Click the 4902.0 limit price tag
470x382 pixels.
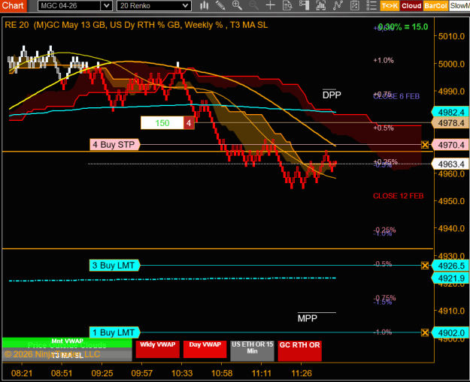pyautogui.click(x=450, y=332)
